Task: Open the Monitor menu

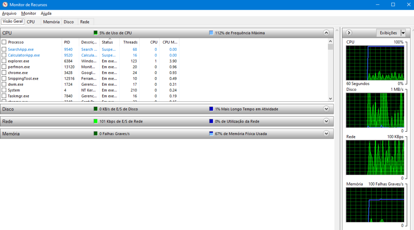Action: [29, 13]
